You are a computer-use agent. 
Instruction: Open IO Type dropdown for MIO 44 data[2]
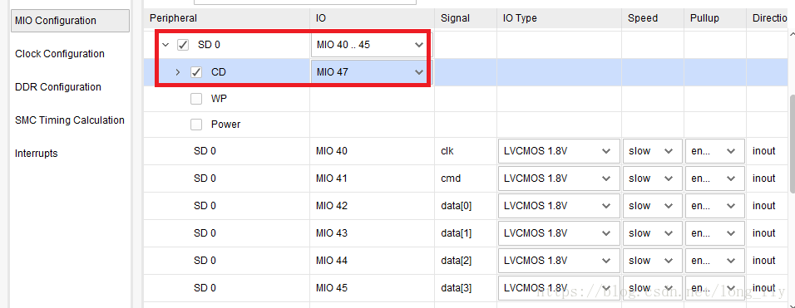(x=559, y=261)
